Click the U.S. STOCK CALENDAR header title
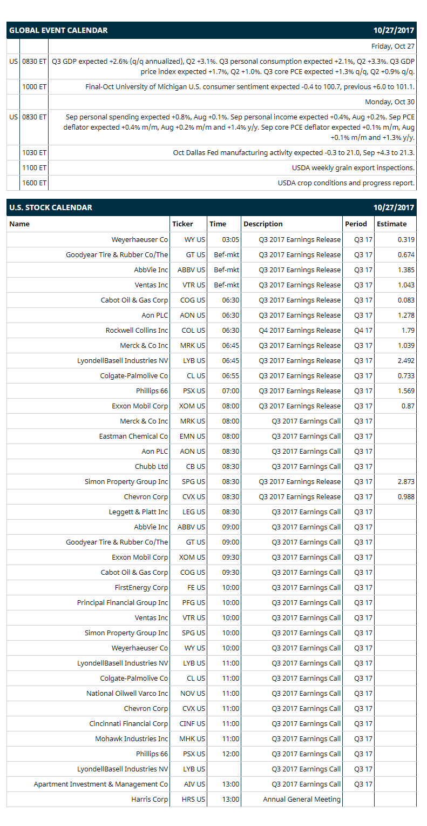Viewport: 427px width, 826px height. click(51, 207)
